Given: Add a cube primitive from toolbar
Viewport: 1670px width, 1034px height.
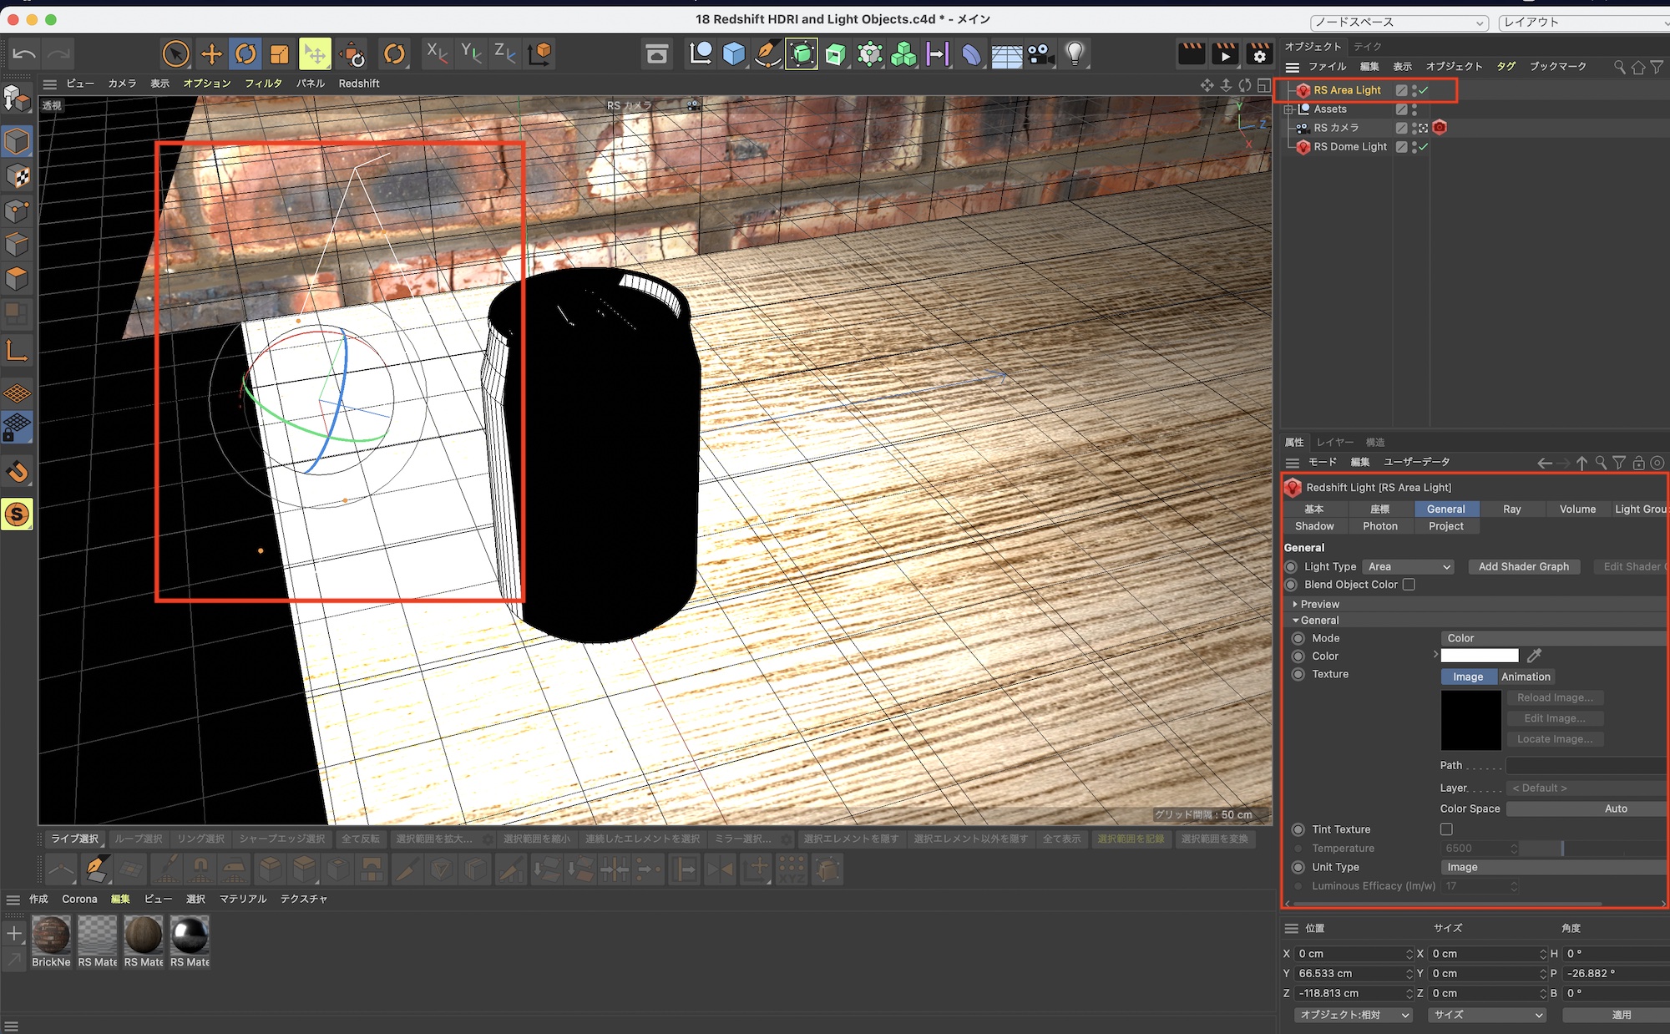Looking at the screenshot, I should 733,54.
